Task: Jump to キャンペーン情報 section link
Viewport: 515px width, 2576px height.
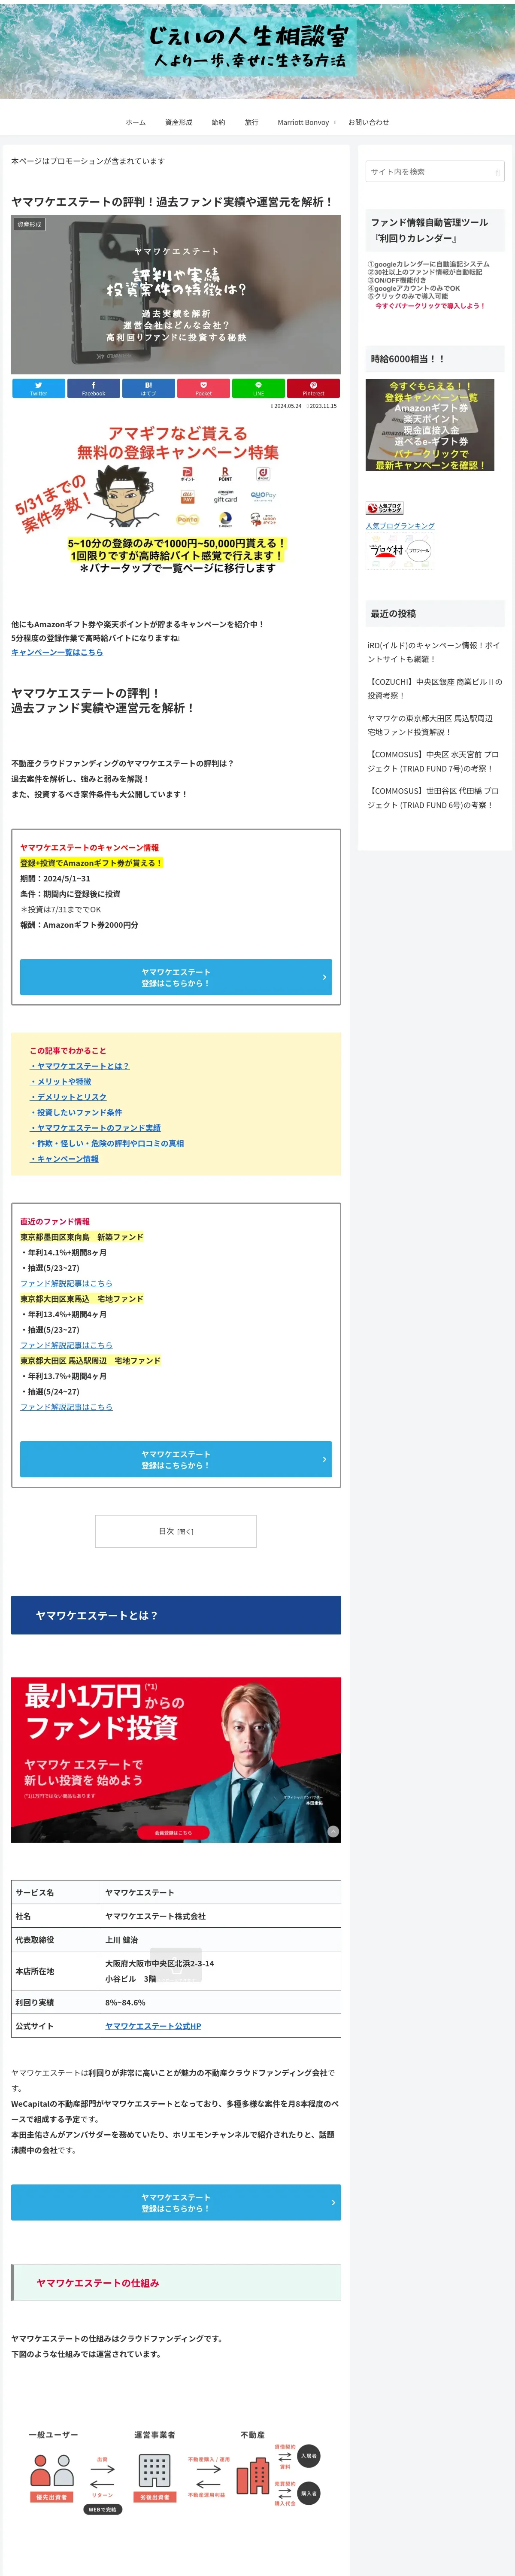Action: pos(64,1159)
